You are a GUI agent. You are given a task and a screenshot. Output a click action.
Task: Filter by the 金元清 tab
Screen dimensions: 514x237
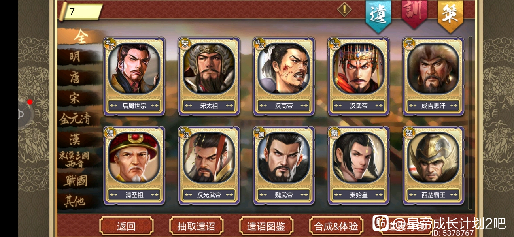click(x=75, y=118)
